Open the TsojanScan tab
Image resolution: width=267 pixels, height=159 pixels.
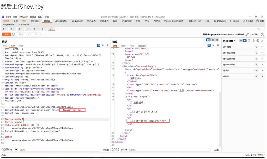24,25
